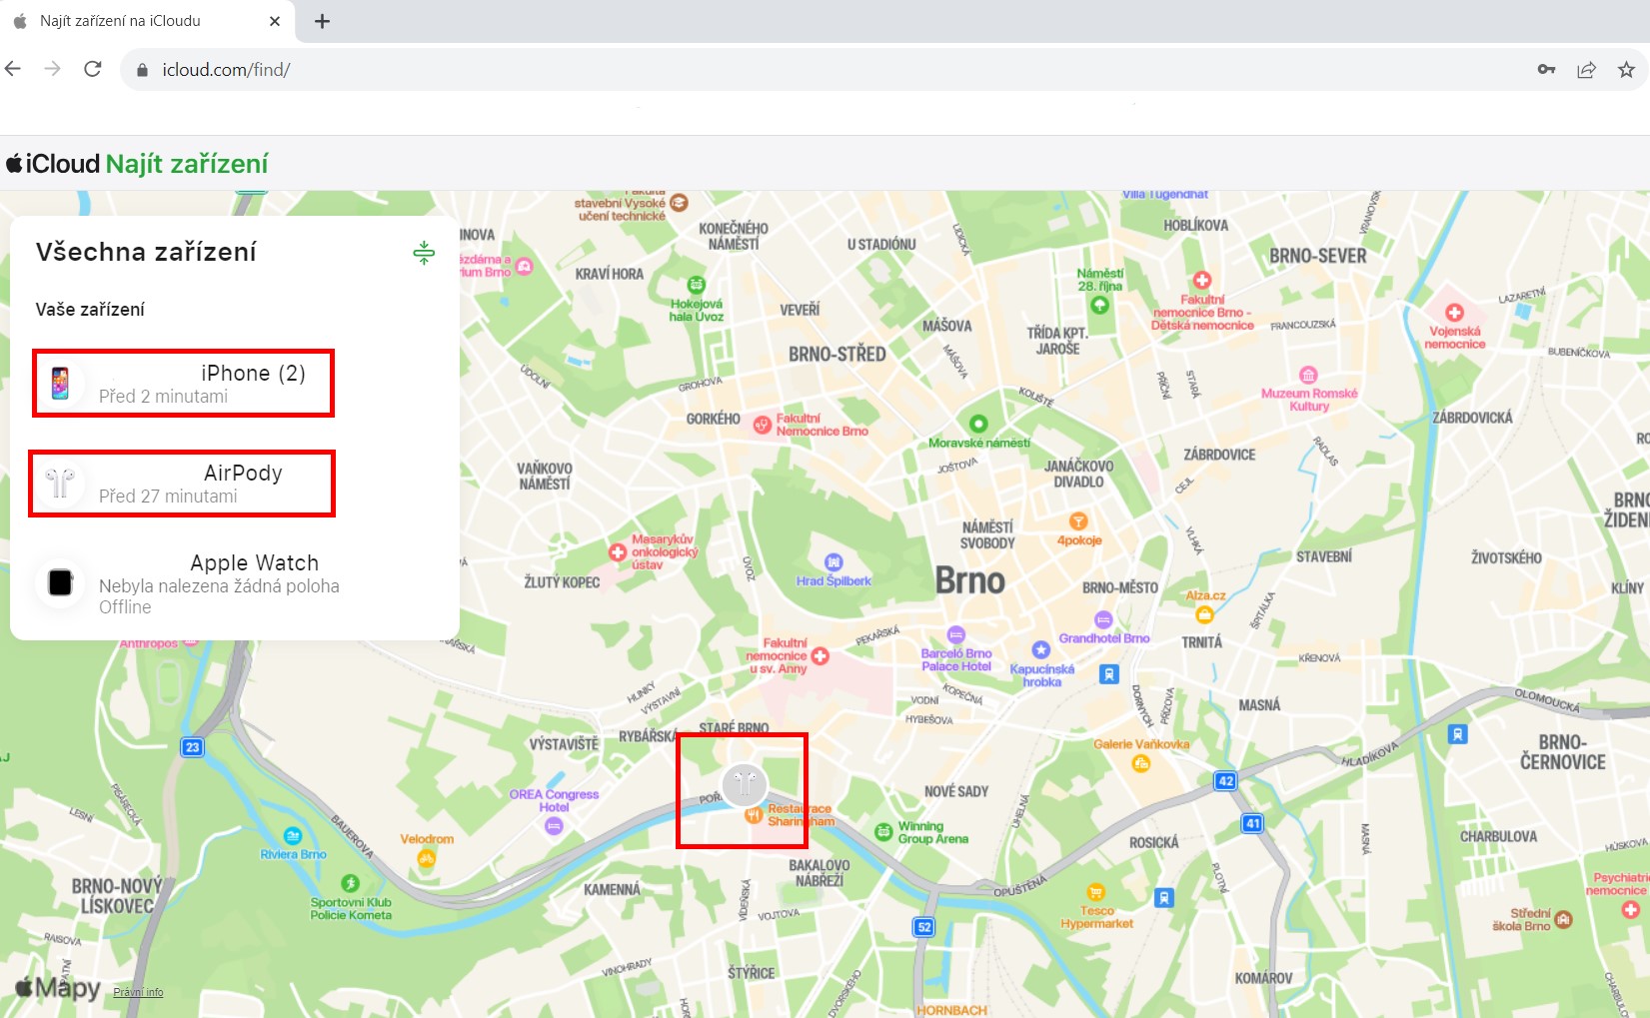The image size is (1650, 1018).
Task: Click Moravské náměstí park pin
Action: 978,424
